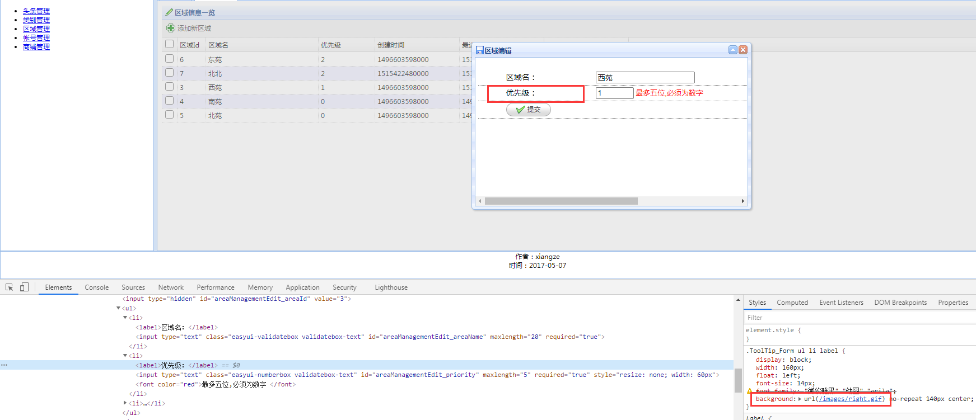Screen dimensions: 976x420
Task: Select the font color="red" node line
Action: tap(216, 384)
